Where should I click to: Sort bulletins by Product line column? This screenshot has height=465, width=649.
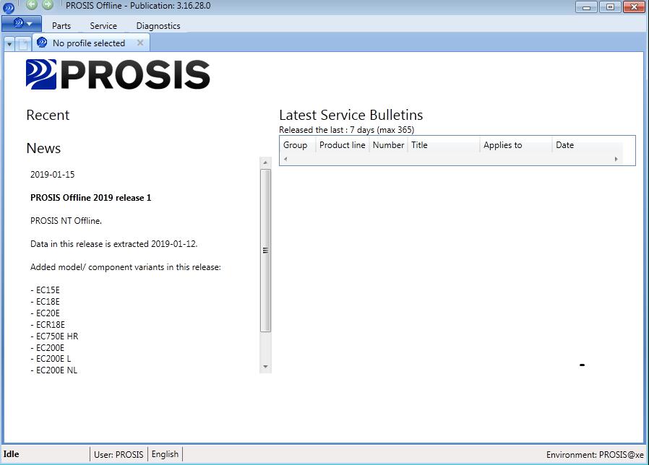342,145
